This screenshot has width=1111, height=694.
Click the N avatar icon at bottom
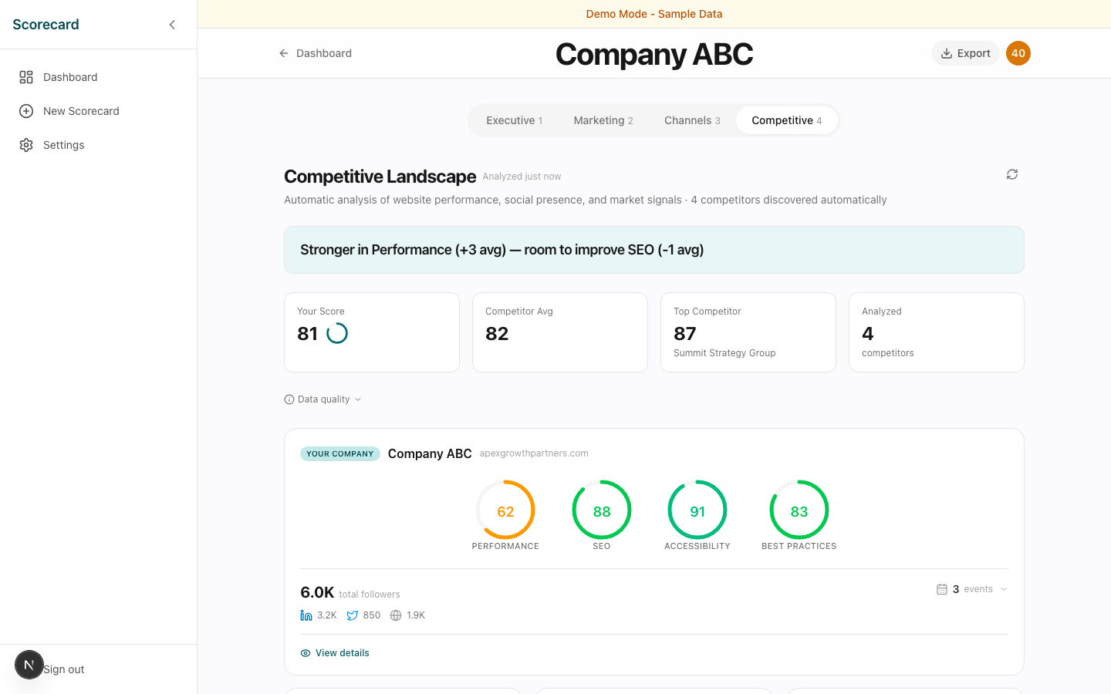point(29,665)
